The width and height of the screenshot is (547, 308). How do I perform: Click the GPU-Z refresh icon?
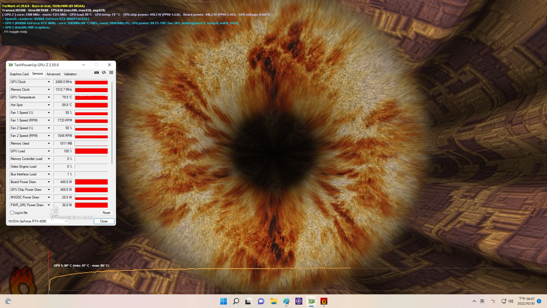[104, 72]
